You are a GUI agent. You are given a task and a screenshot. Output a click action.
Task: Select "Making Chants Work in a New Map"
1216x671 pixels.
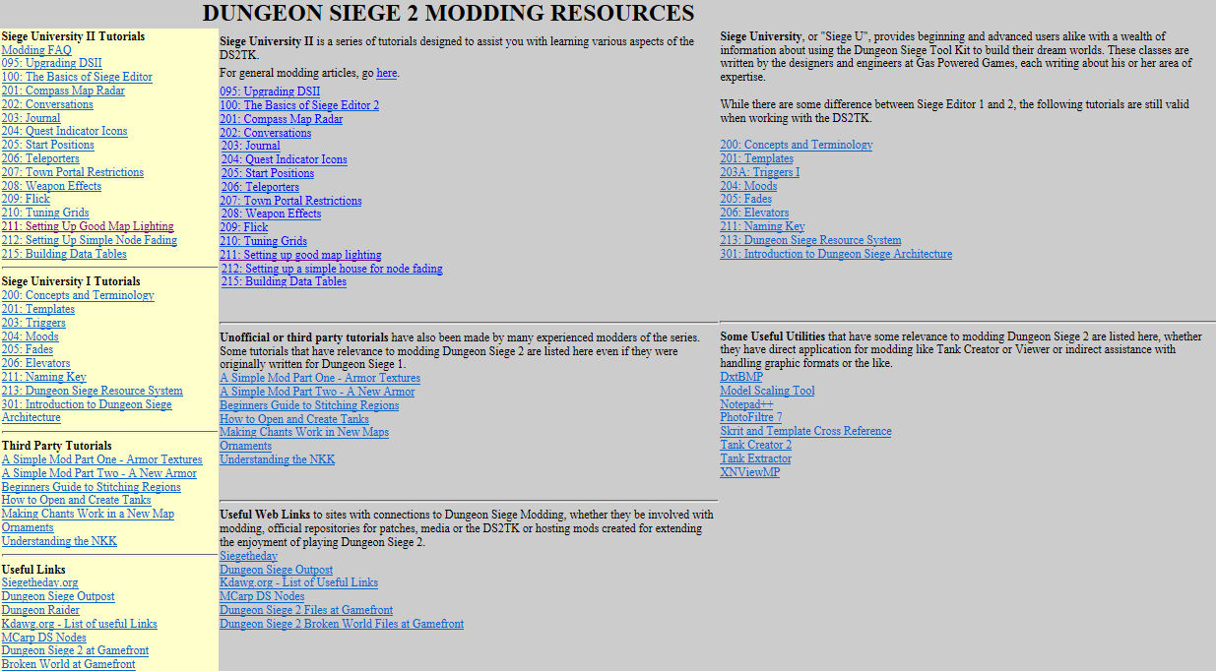click(88, 514)
